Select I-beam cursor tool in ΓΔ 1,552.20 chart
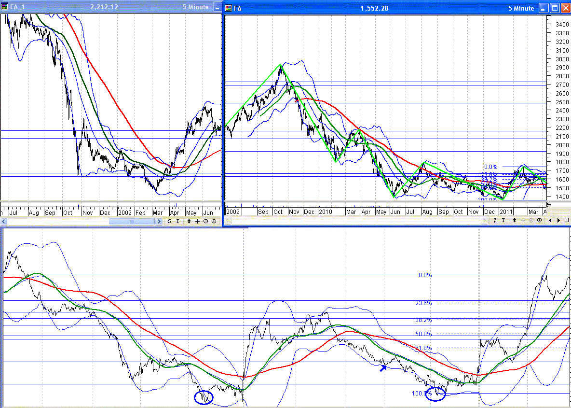 (503, 220)
